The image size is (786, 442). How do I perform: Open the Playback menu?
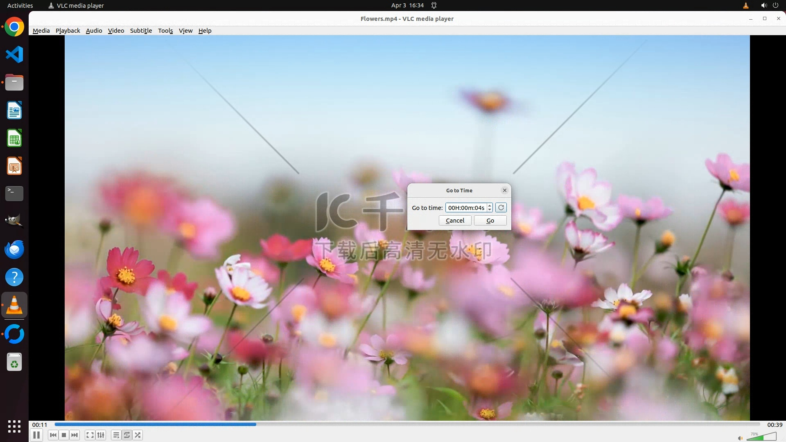point(68,31)
